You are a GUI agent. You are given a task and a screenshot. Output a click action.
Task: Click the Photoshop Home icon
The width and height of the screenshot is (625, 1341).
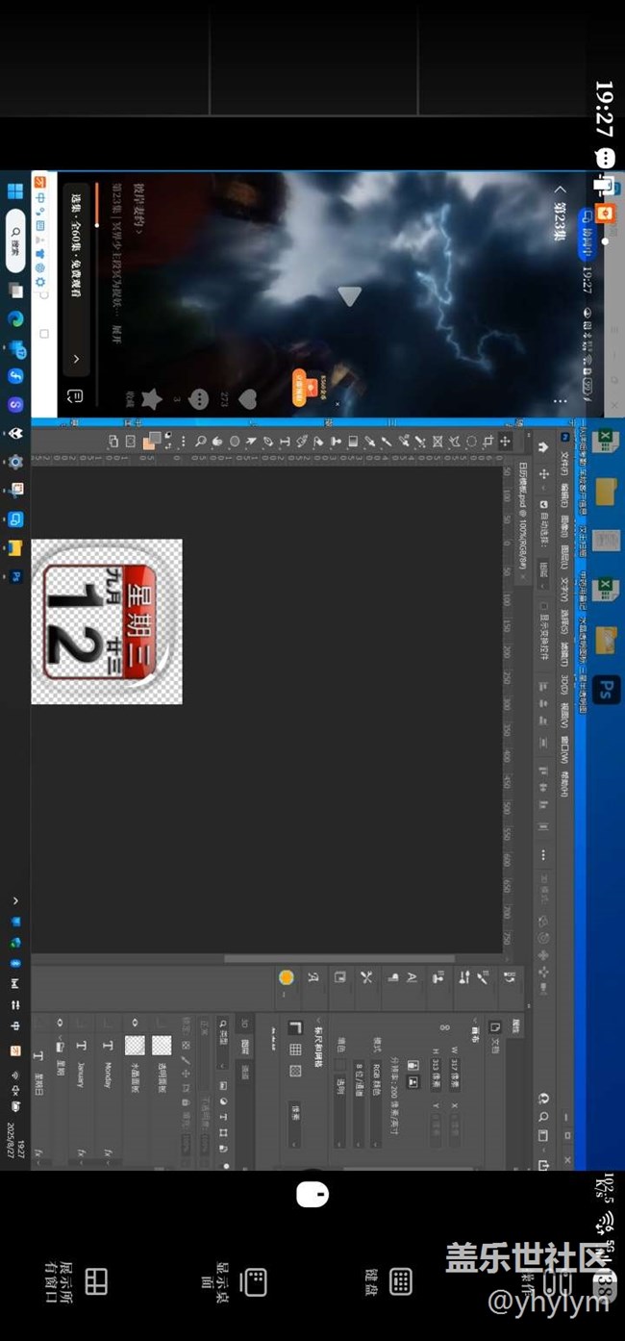click(x=542, y=446)
